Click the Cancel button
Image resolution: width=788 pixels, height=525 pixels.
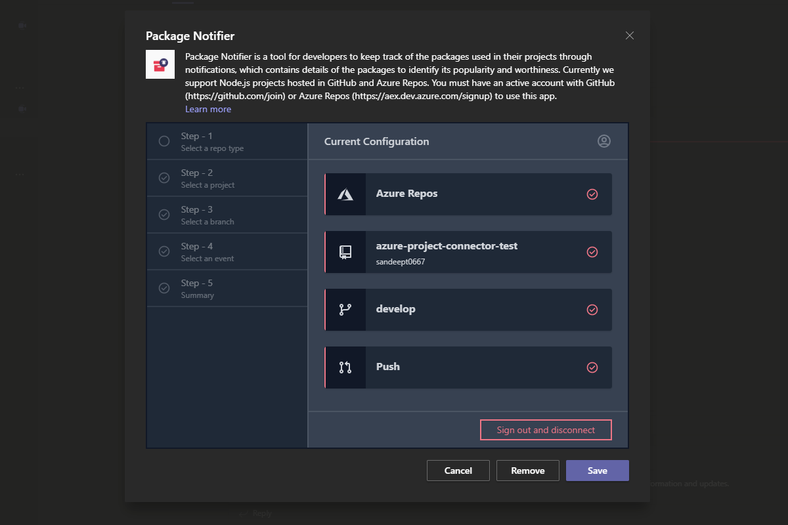tap(458, 471)
